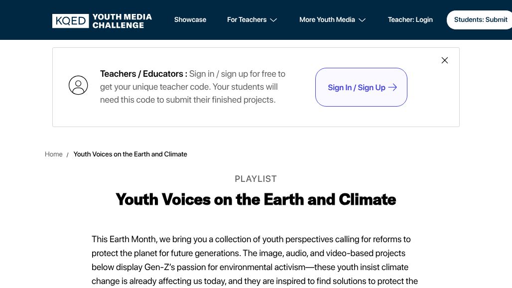Click the PLAYLIST label above the title
This screenshot has height=288, width=512.
point(256,179)
